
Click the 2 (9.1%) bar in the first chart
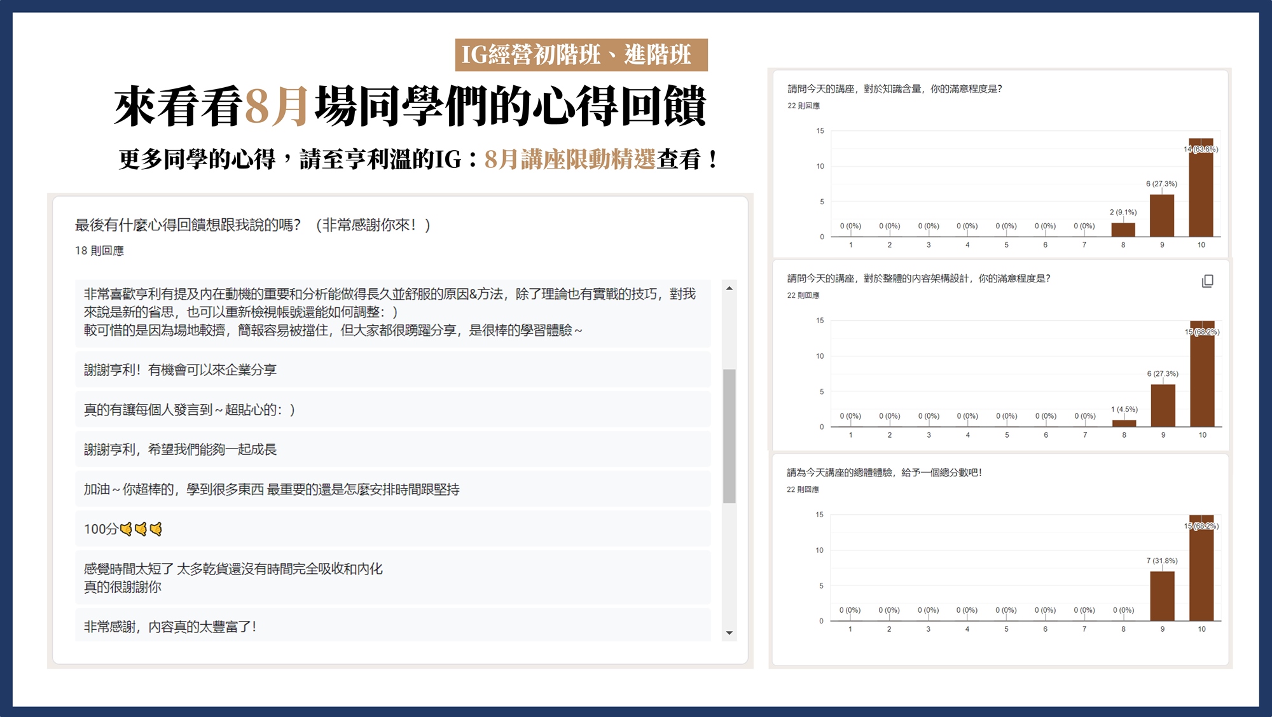tap(1123, 230)
